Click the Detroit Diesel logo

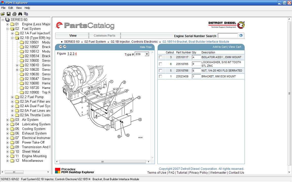[226, 25]
